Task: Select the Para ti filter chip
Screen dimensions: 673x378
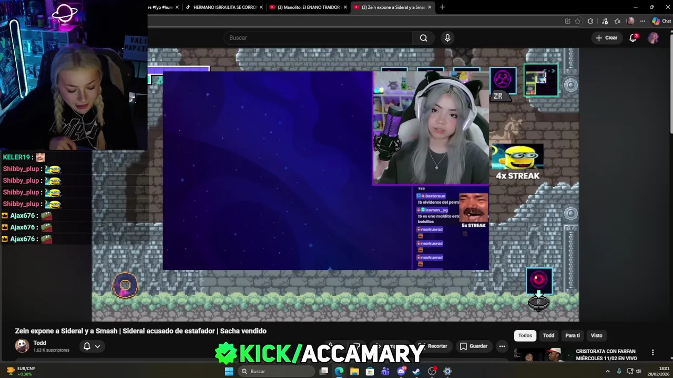Action: (573, 335)
